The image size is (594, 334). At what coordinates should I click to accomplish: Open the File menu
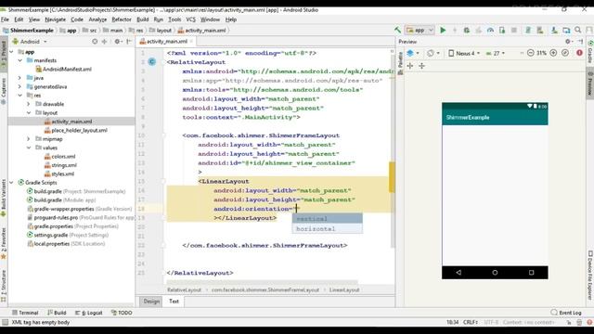[x=5, y=19]
